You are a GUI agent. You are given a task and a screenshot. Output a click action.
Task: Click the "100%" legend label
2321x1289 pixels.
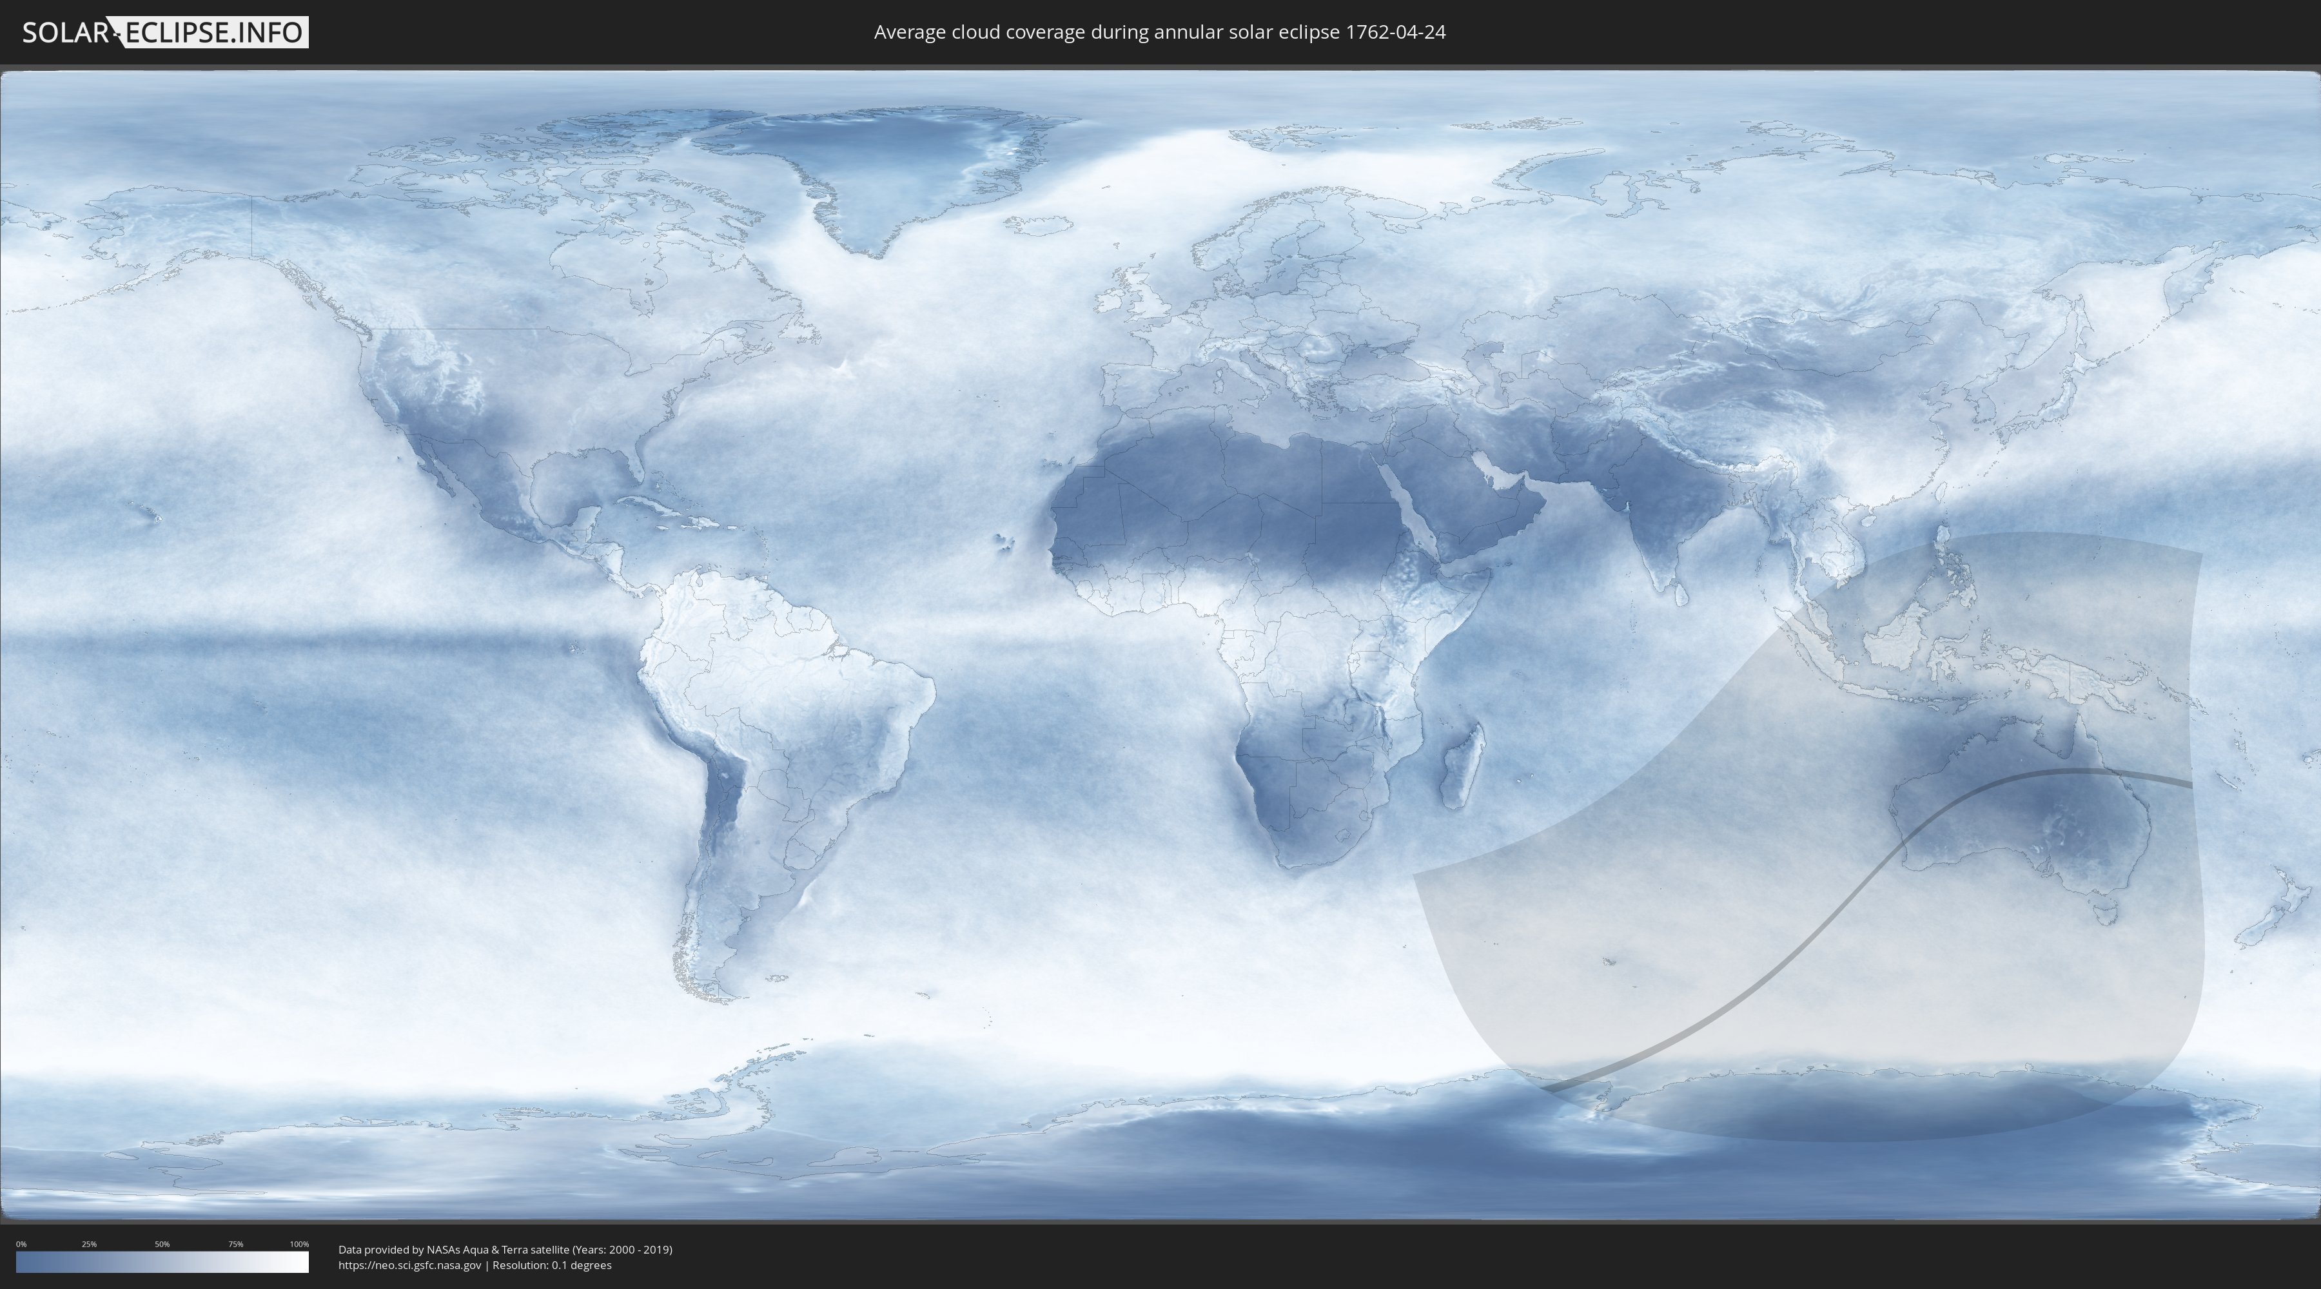click(299, 1244)
